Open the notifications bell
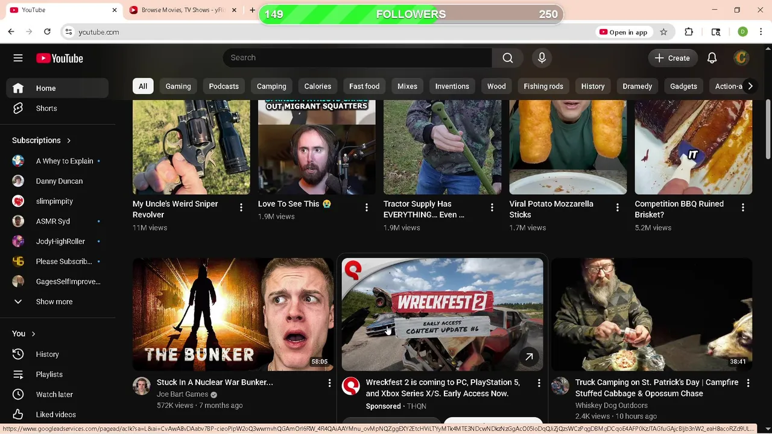 [x=712, y=58]
